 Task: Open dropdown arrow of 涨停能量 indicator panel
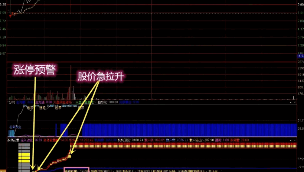point(290,140)
